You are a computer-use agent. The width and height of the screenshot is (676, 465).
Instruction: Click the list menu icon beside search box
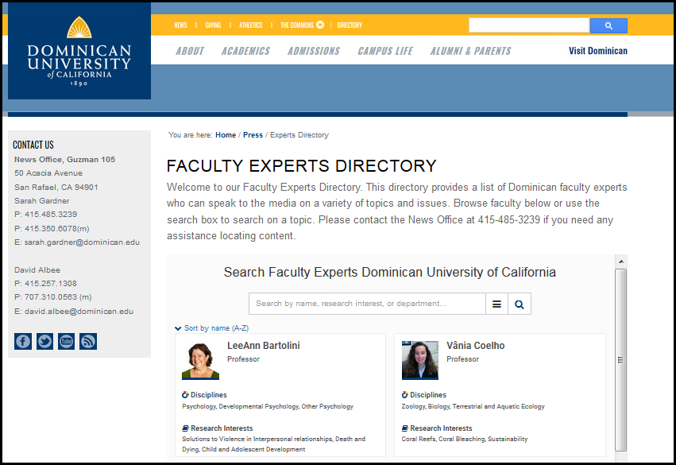tap(496, 304)
